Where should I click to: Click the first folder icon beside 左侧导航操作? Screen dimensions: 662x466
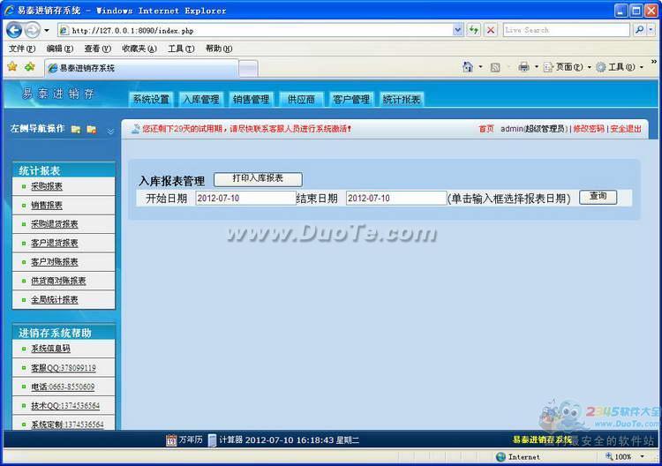(76, 129)
